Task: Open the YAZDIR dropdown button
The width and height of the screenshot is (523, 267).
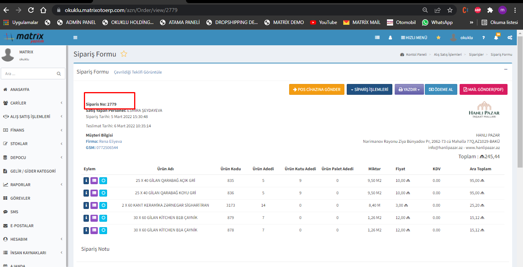Action: click(x=409, y=89)
